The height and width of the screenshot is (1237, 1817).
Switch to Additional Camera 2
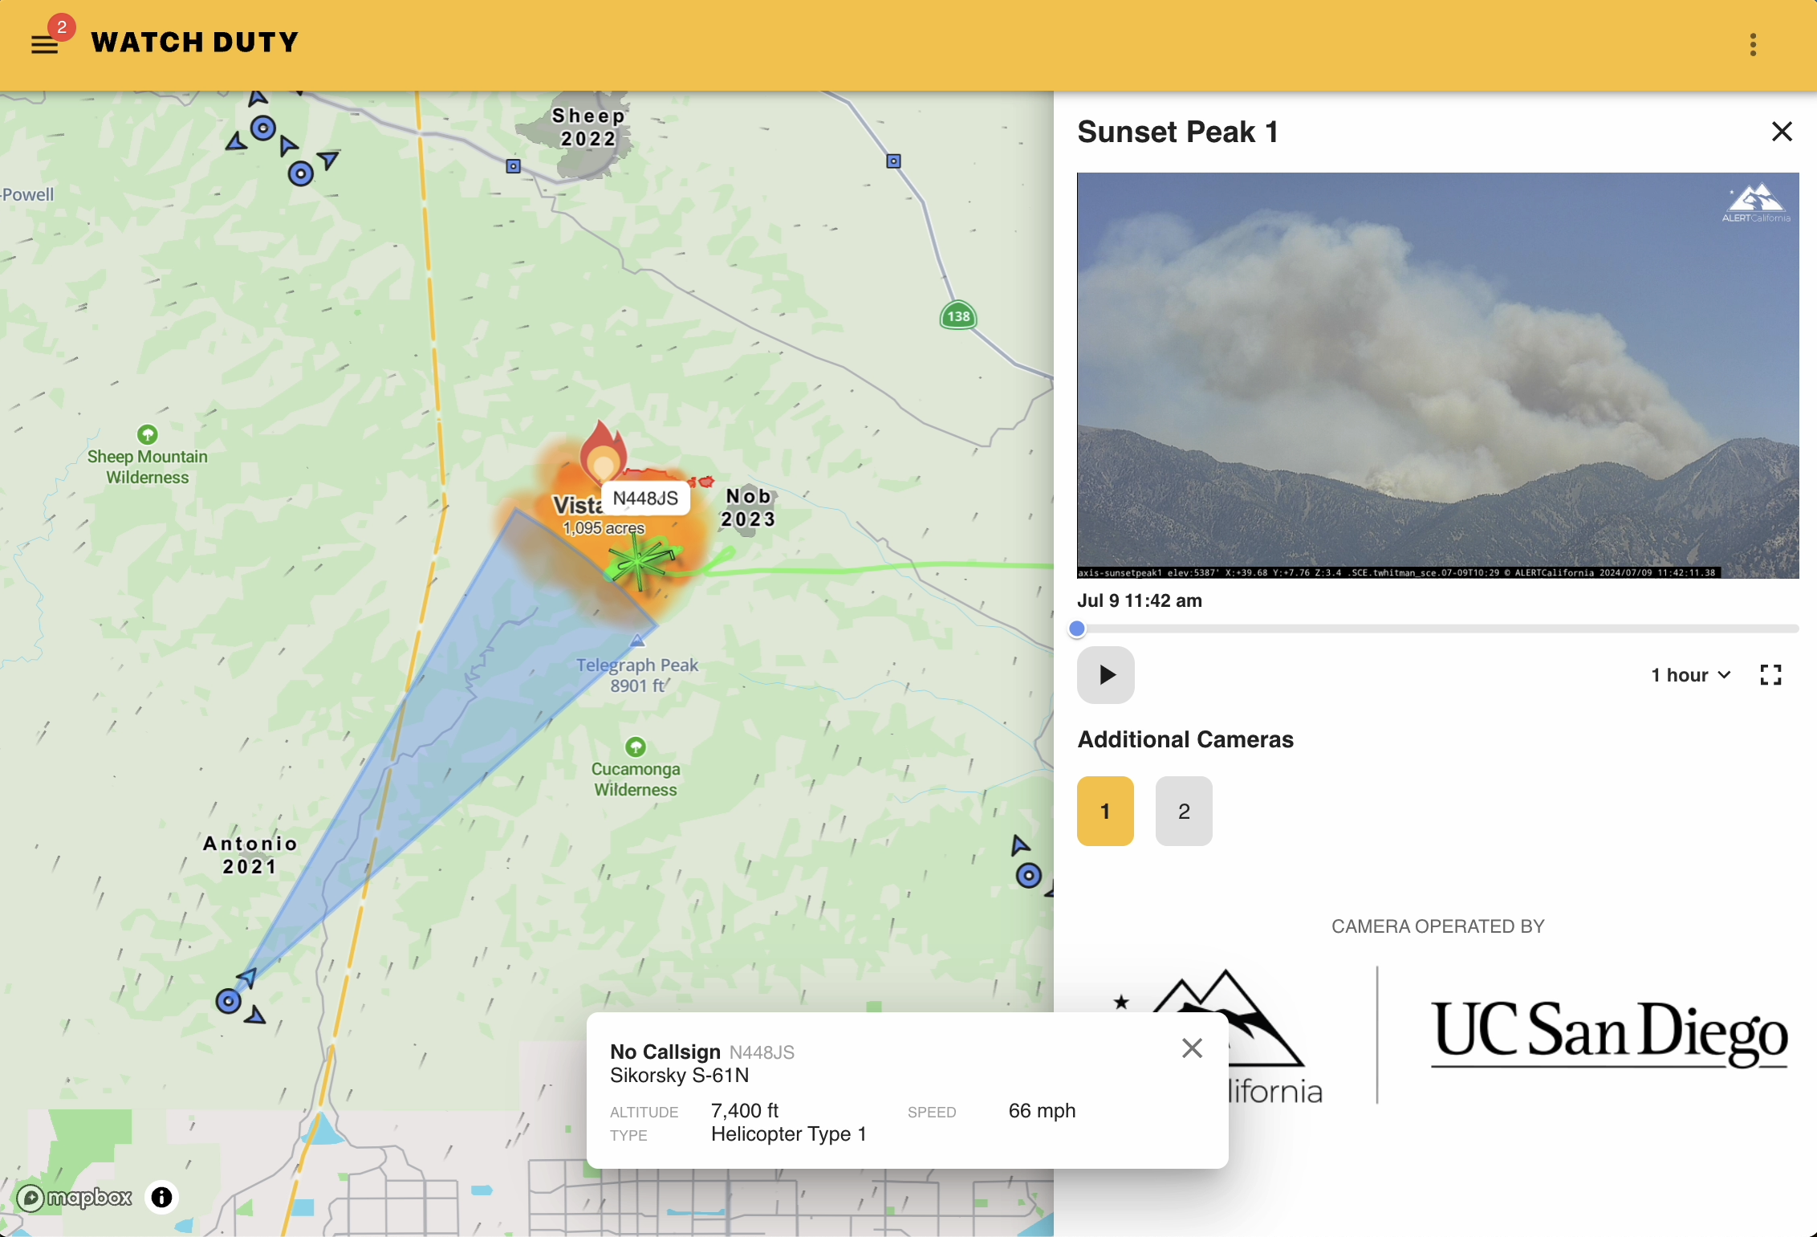tap(1184, 811)
